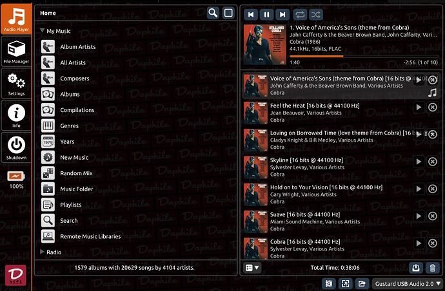Open the Audio Player sidebar icon
This screenshot has width=445, height=291.
(x=16, y=17)
